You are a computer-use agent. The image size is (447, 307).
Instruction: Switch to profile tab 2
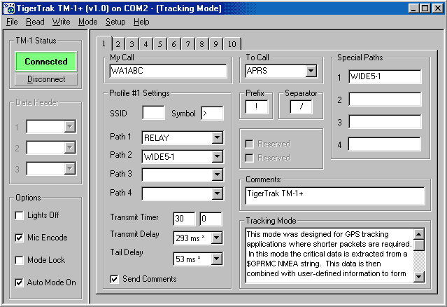tap(118, 44)
